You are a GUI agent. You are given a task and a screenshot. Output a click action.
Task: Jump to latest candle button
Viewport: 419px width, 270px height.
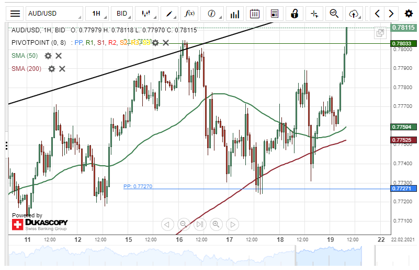[200, 225]
